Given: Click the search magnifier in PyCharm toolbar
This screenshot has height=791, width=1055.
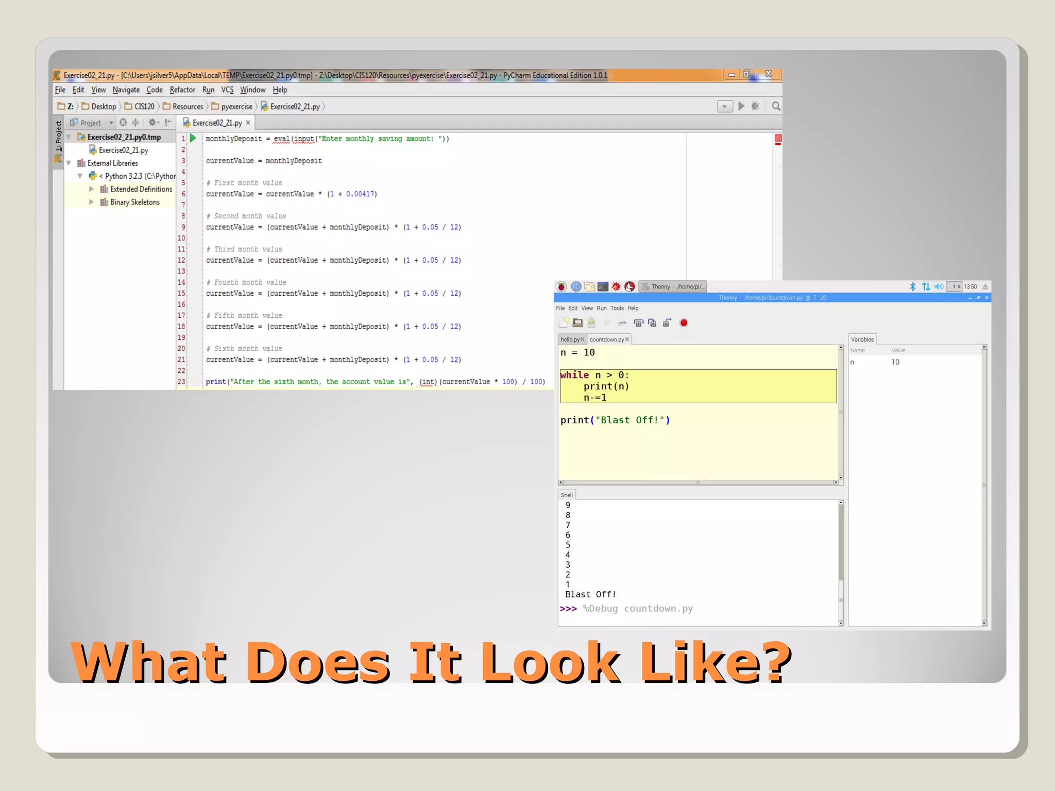Looking at the screenshot, I should (776, 106).
